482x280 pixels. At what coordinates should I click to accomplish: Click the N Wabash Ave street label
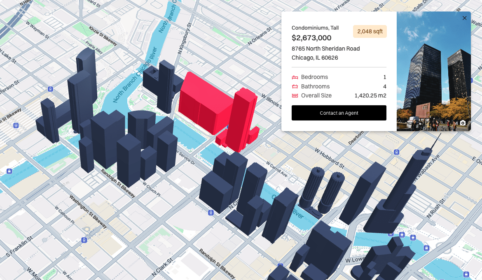coord(427,168)
